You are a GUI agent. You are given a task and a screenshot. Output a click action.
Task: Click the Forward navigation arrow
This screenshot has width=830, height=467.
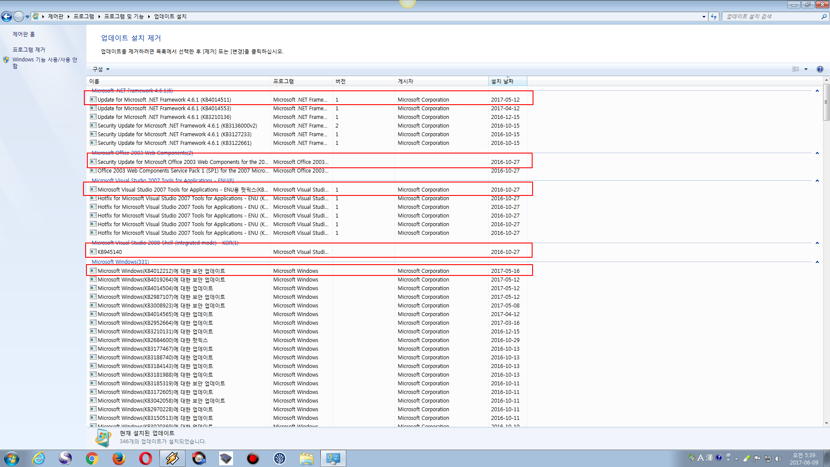pyautogui.click(x=19, y=16)
